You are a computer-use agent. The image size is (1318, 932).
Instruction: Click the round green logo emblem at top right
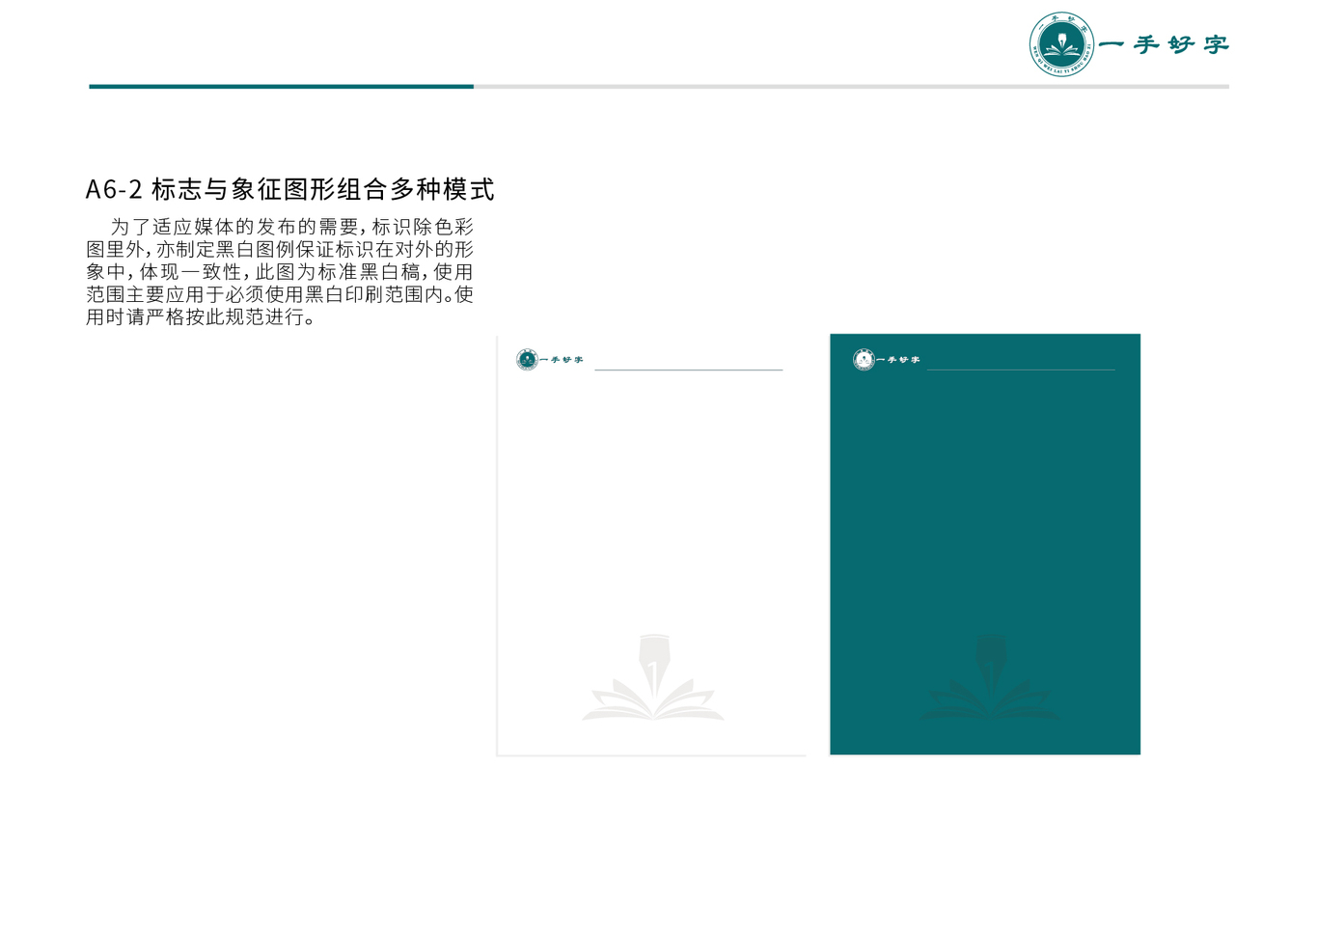[1061, 44]
